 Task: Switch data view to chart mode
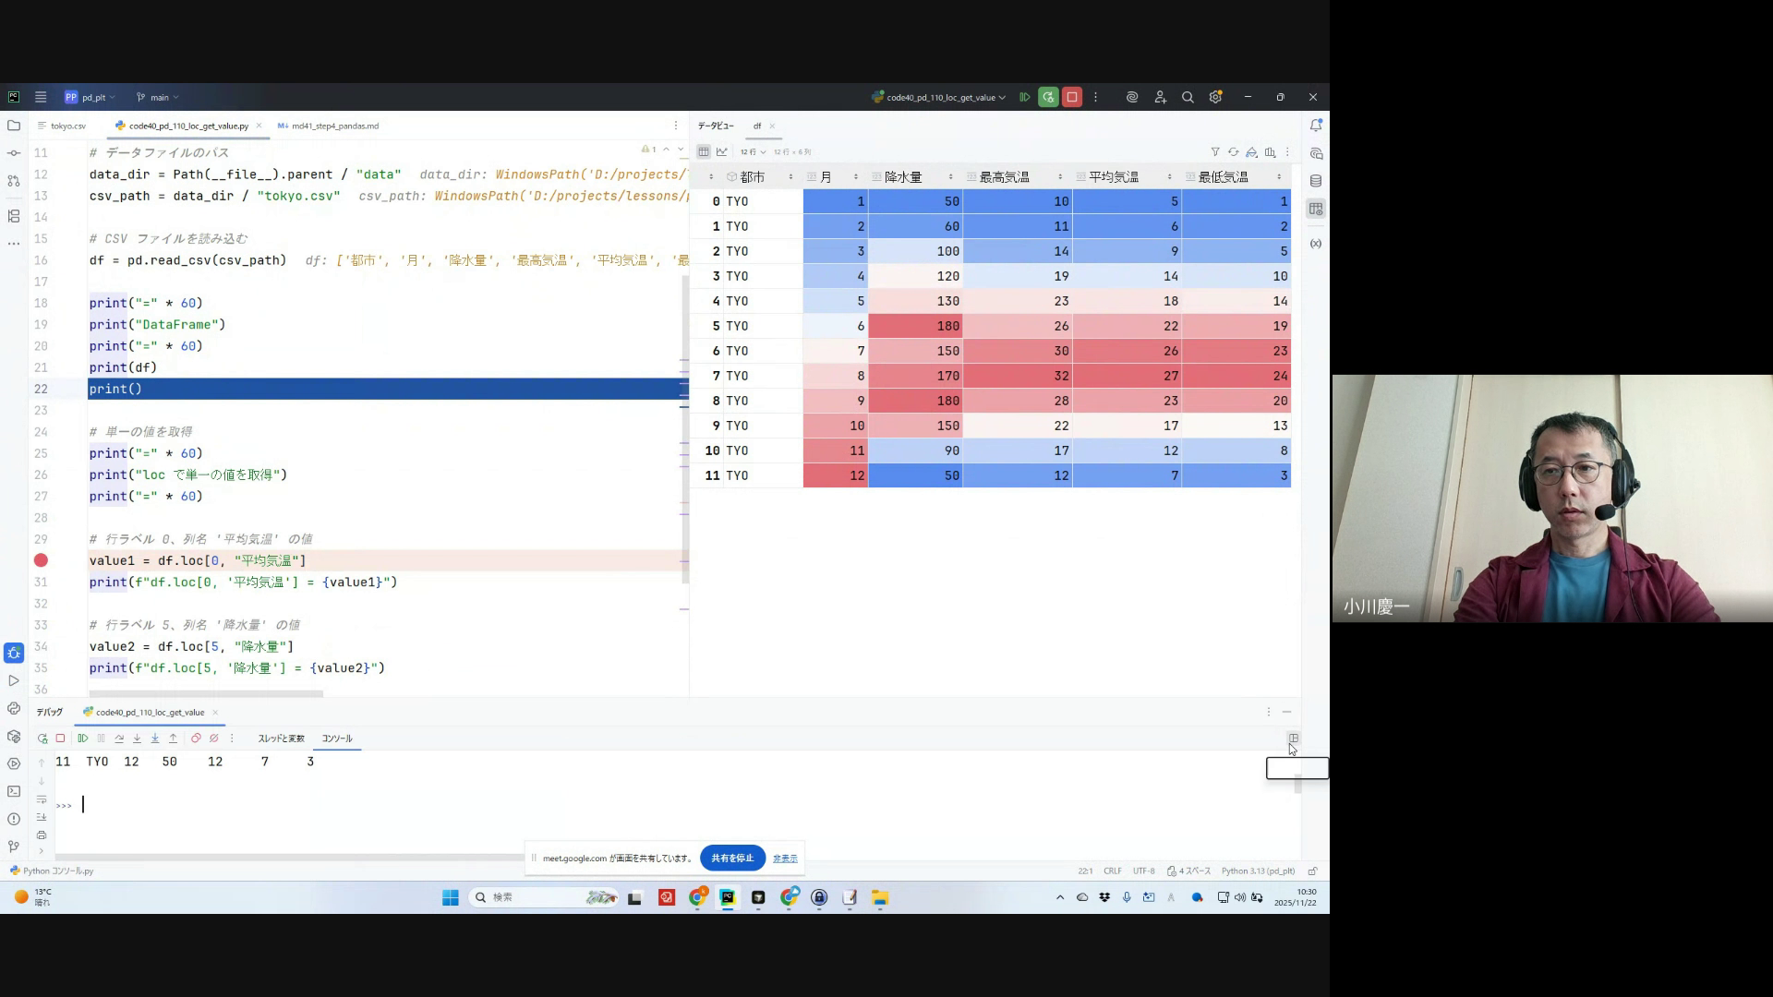pos(722,152)
